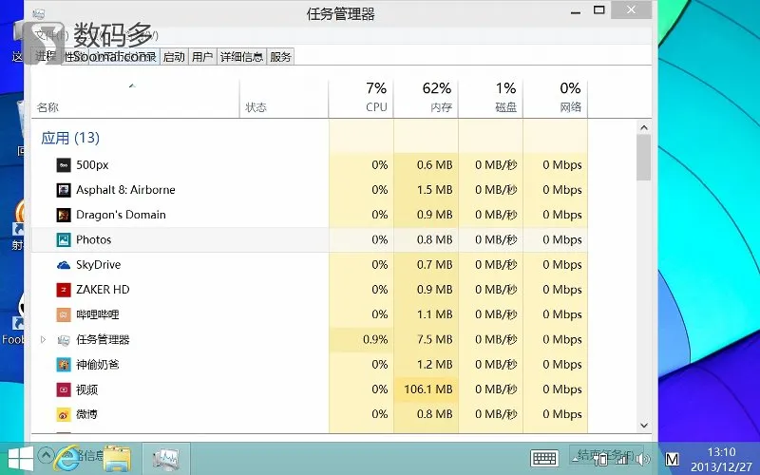Select the Dragon's Domain app icon

(x=64, y=215)
